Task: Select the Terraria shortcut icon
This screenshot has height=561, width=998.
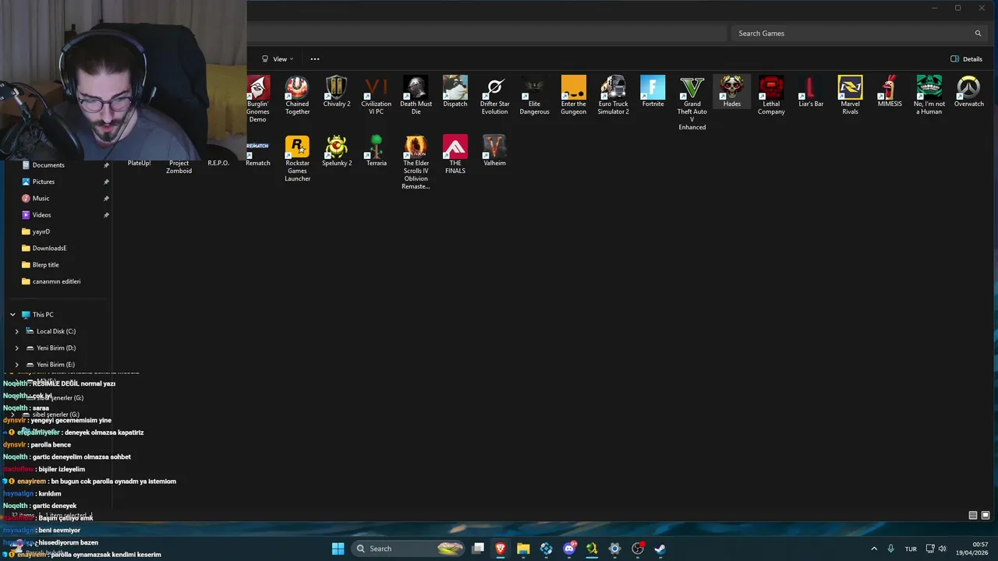Action: click(377, 151)
